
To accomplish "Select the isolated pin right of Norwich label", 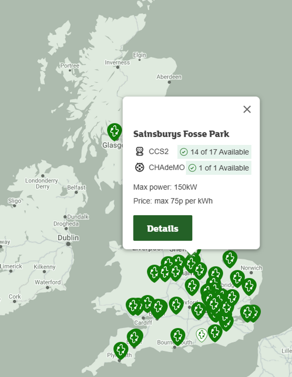I will point(249,287).
